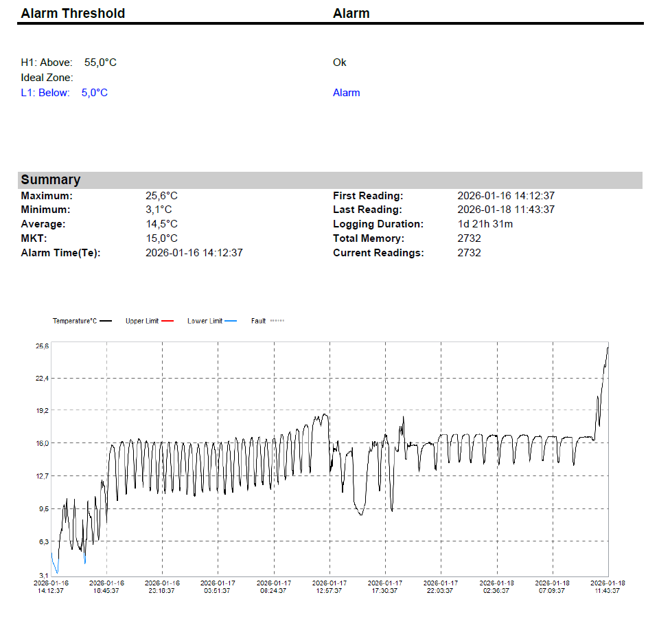Click the 2026-01-17 12:57:37 time axis label
Image resolution: width=659 pixels, height=628 pixels.
329,586
